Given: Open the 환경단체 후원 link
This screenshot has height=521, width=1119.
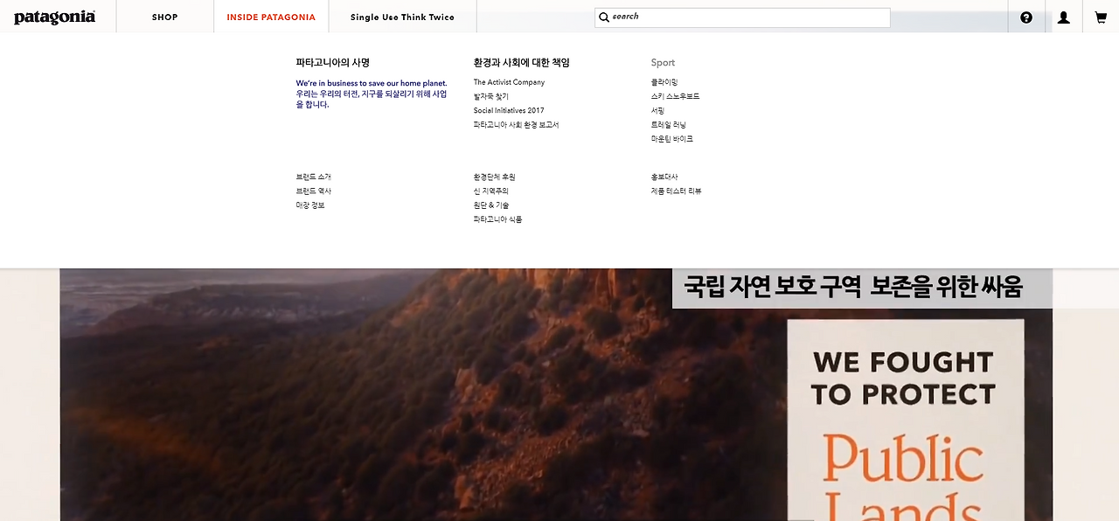Looking at the screenshot, I should tap(494, 177).
